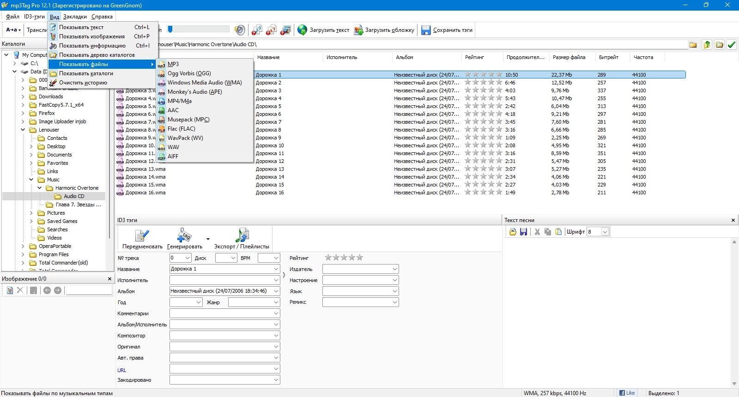Expand the Downloads folder in tree
The height and width of the screenshot is (397, 739).
coord(23,96)
